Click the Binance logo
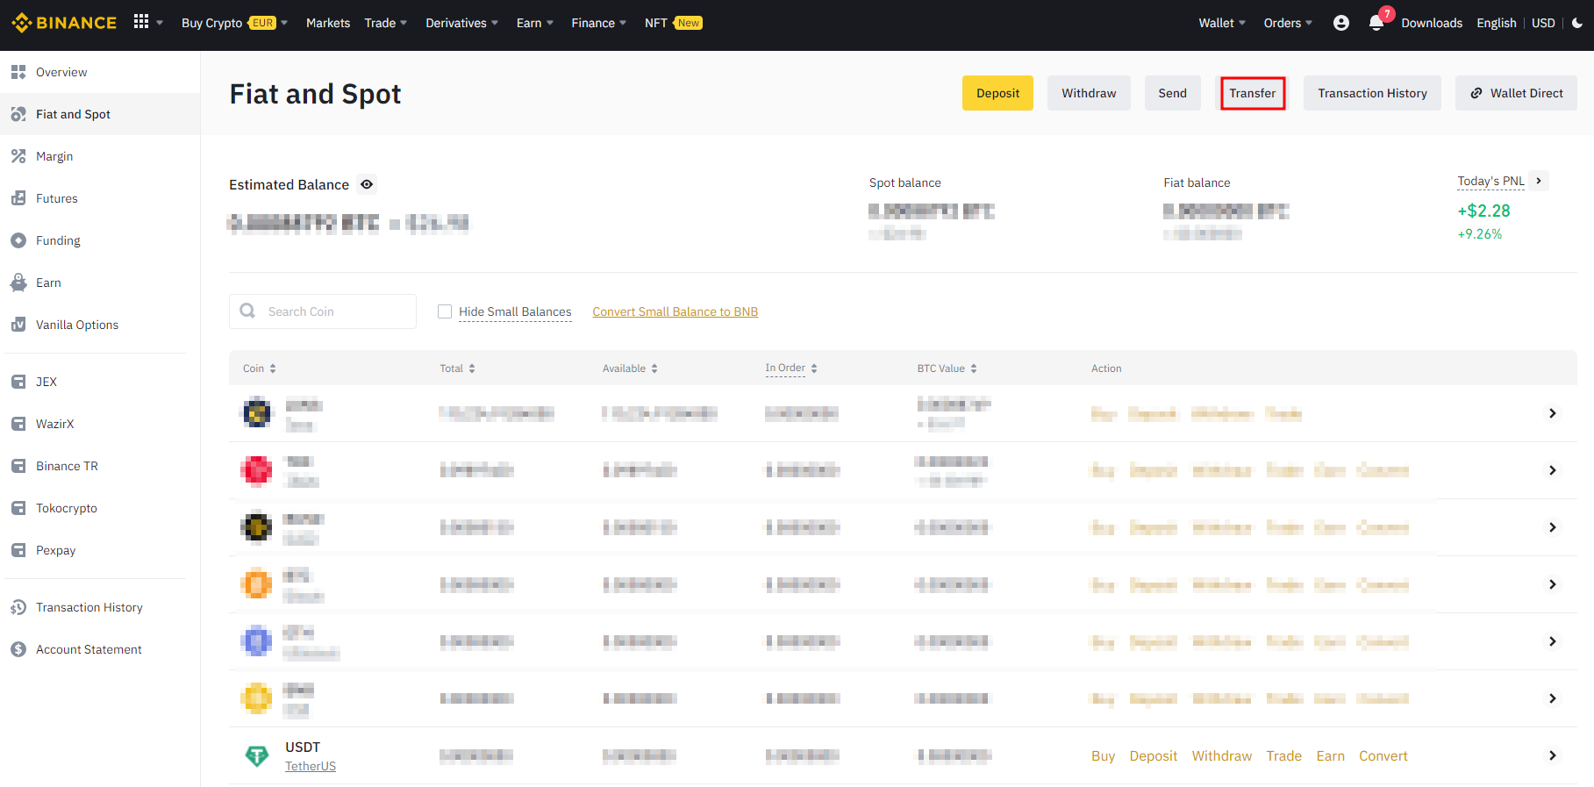The height and width of the screenshot is (787, 1594). point(64,23)
